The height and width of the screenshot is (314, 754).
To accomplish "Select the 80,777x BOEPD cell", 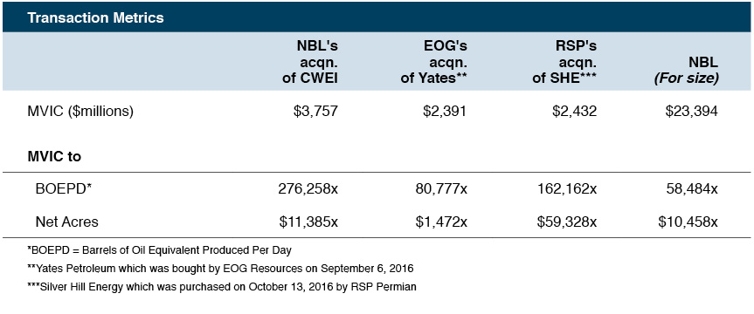I will pyautogui.click(x=441, y=188).
